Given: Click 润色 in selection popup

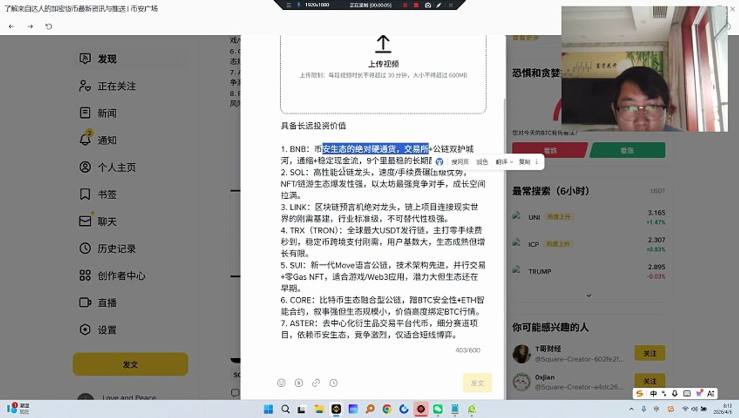Looking at the screenshot, I should pos(482,162).
